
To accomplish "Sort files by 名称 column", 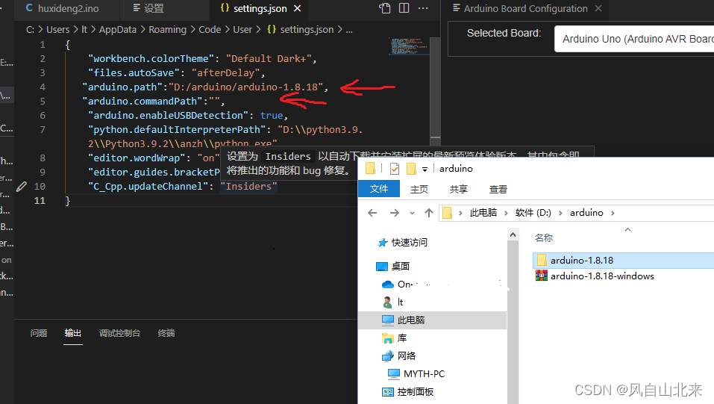I will coord(544,238).
